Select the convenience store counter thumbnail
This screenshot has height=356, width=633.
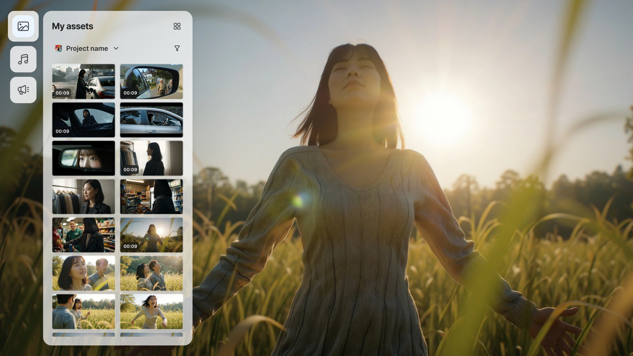pos(151,196)
